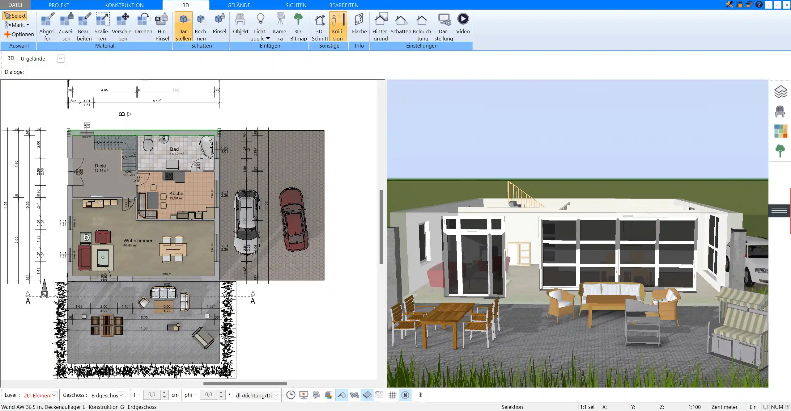Open the Bearbeiten material edit tool

tap(84, 27)
